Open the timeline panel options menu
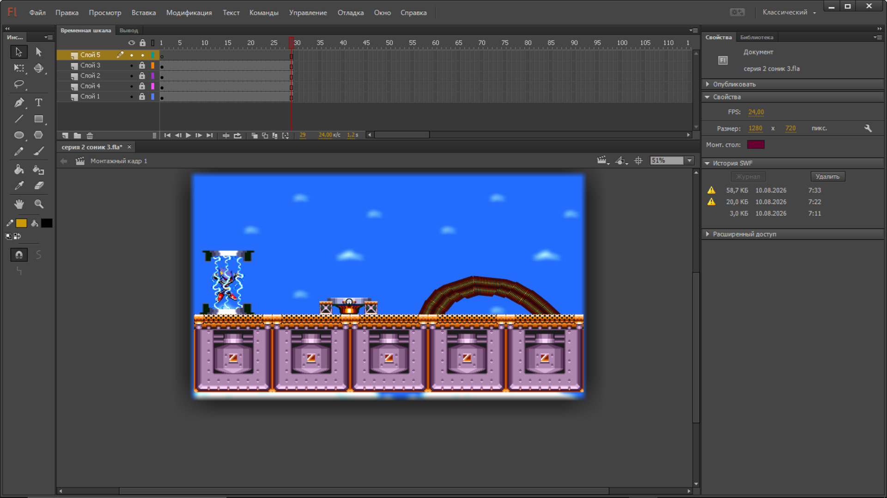Screen dimensions: 887x498 (x=693, y=30)
